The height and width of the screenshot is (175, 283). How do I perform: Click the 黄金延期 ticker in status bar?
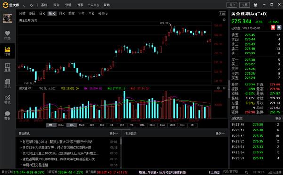(x=23, y=172)
